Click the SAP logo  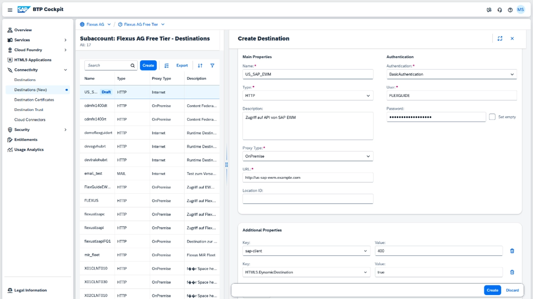[24, 10]
